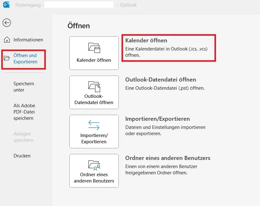Screen dimensions: 260x206
Task: Start the Importieren/Exportieren wizard
Action: click(93, 131)
